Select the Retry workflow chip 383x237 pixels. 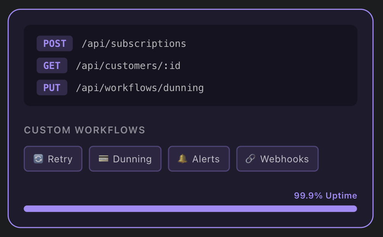click(53, 159)
